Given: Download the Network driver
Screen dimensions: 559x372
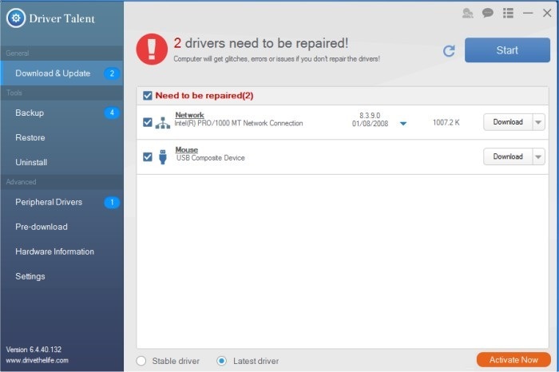Looking at the screenshot, I should click(508, 122).
